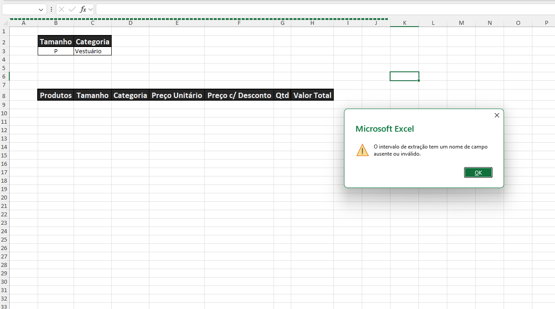Click the Insert Function fx icon
Viewport: 555px width, 309px height.
point(82,9)
